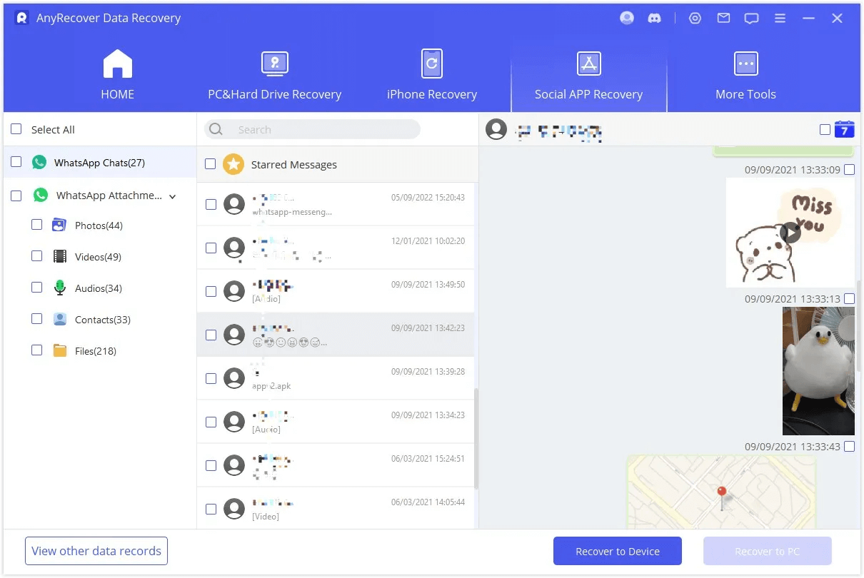Toggle the Select All checkbox
The image size is (864, 578).
click(x=16, y=129)
